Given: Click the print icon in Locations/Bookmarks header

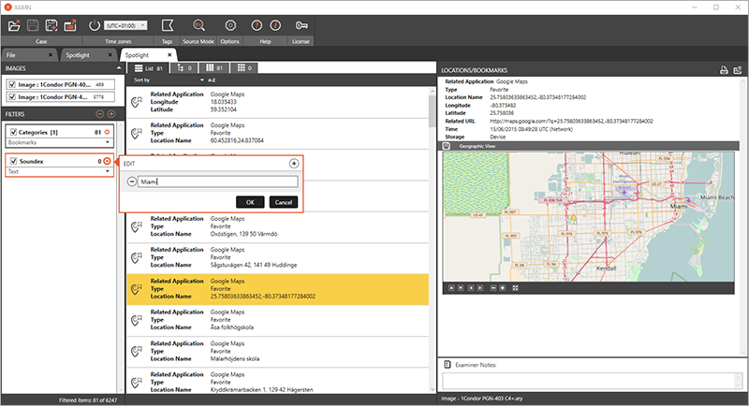Looking at the screenshot, I should click(x=724, y=70).
